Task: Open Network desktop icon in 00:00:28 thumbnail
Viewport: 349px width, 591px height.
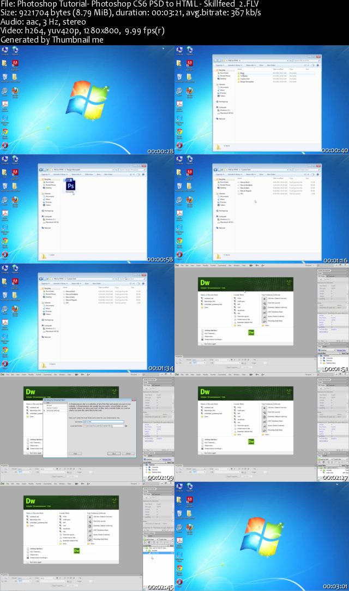Action: 15,50
